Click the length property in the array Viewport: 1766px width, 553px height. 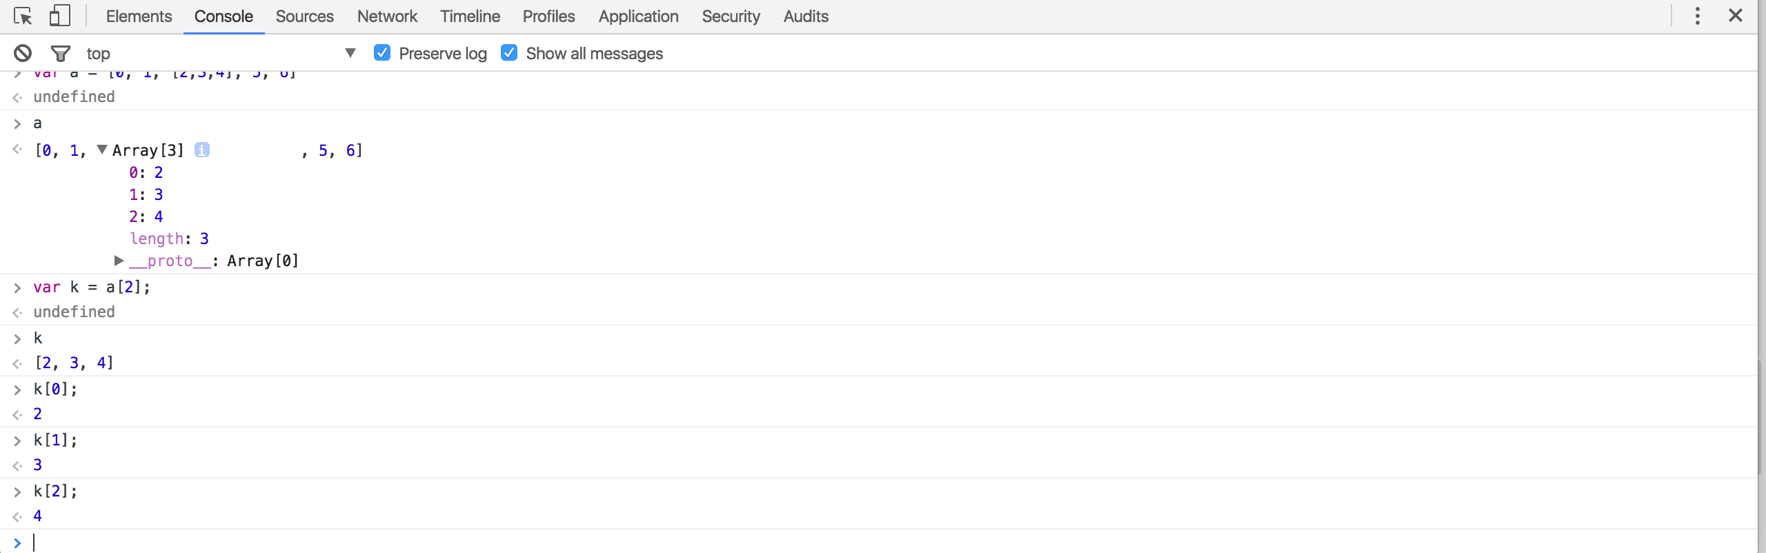tap(157, 239)
